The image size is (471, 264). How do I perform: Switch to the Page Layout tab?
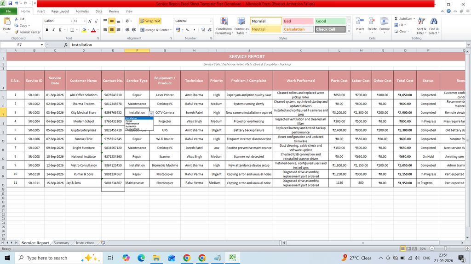coord(60,11)
